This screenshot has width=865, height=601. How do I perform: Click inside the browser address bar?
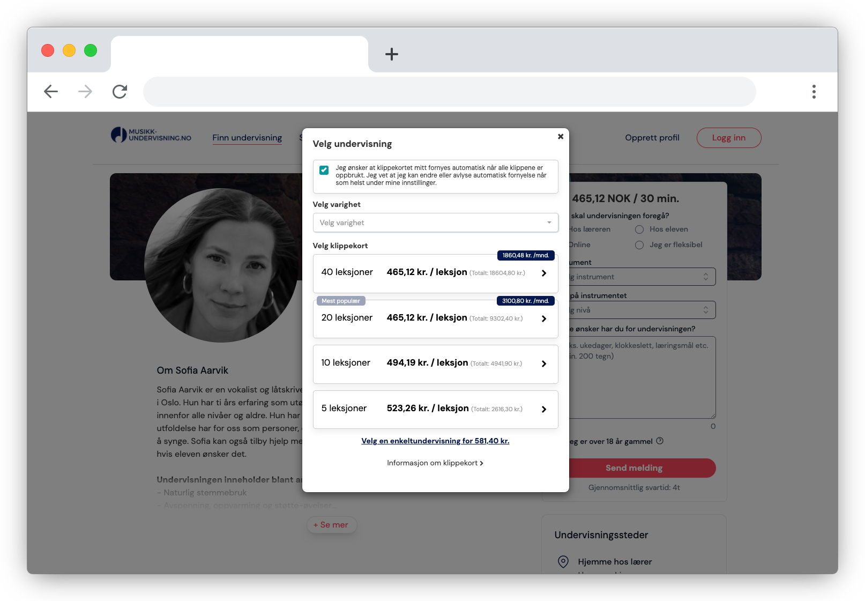pos(449,91)
